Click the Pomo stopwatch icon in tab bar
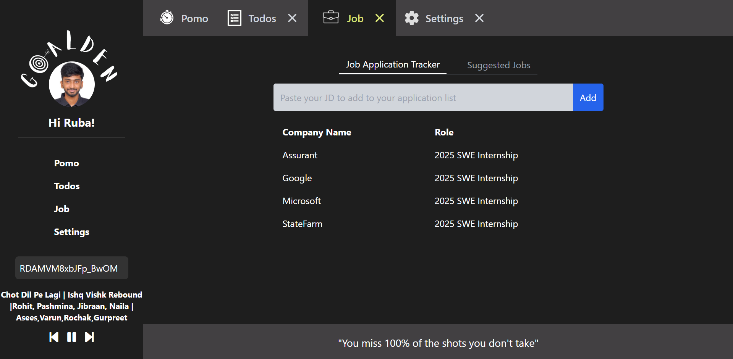 [167, 18]
